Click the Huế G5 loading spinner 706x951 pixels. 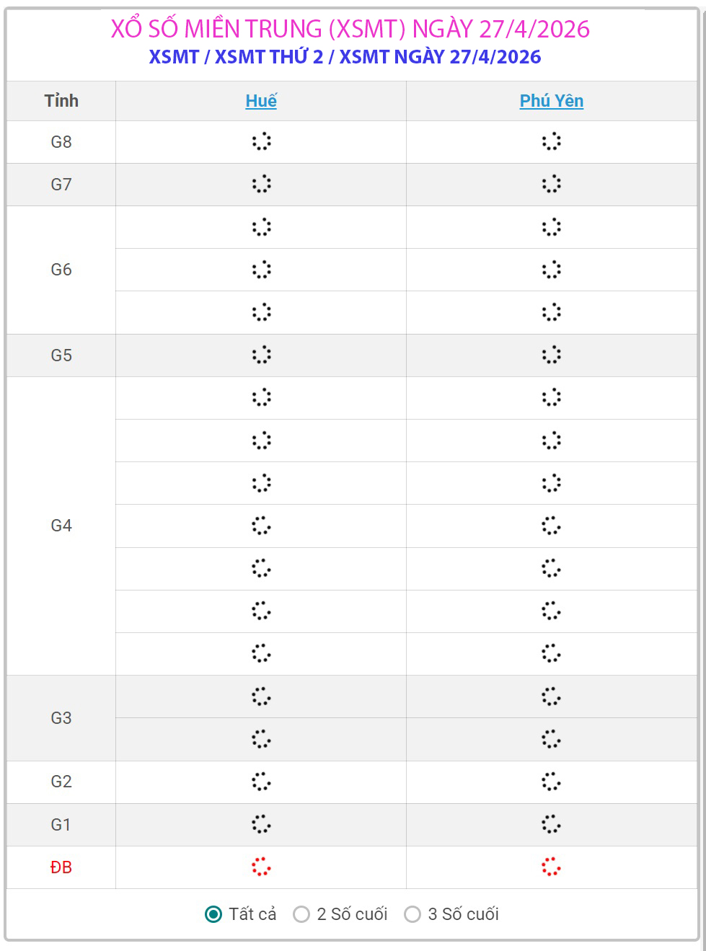click(x=261, y=355)
